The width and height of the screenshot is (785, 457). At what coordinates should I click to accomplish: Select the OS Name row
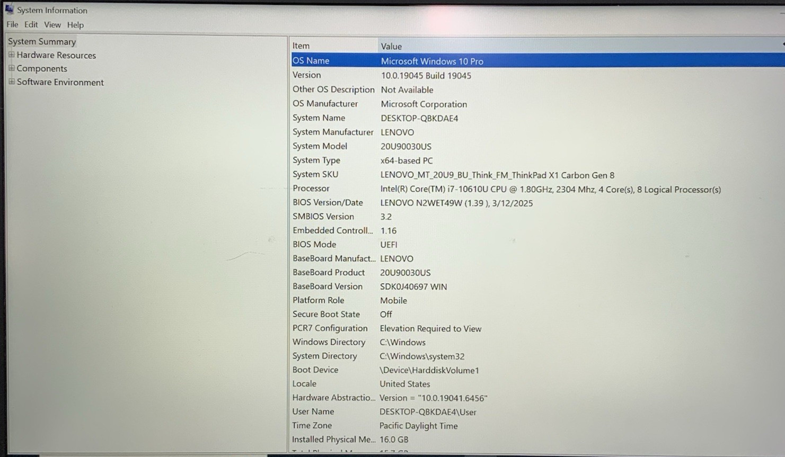click(x=537, y=61)
